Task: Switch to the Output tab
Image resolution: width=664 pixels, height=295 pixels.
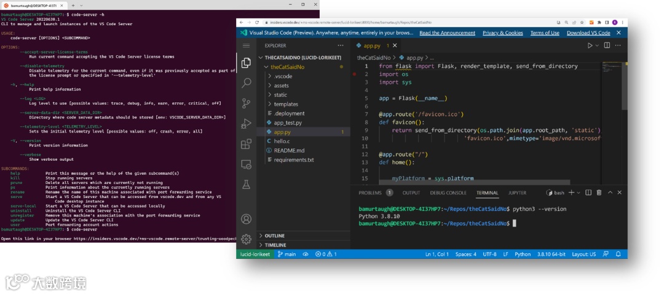Action: (411, 193)
